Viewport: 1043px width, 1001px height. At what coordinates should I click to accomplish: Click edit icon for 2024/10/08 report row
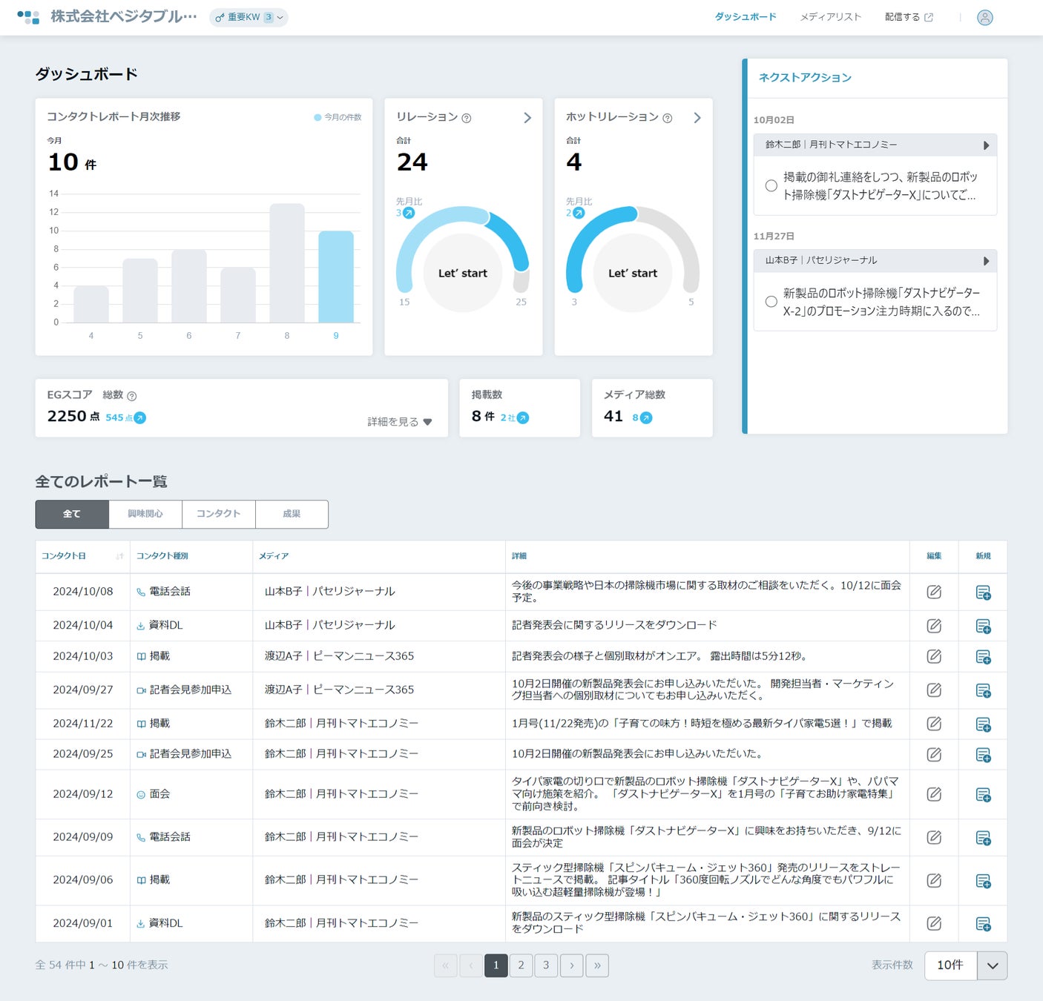pyautogui.click(x=934, y=592)
